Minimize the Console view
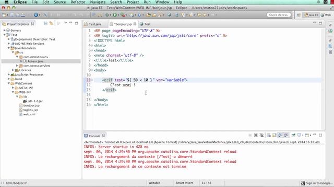This screenshot has height=187, width=334. coord(315,135)
